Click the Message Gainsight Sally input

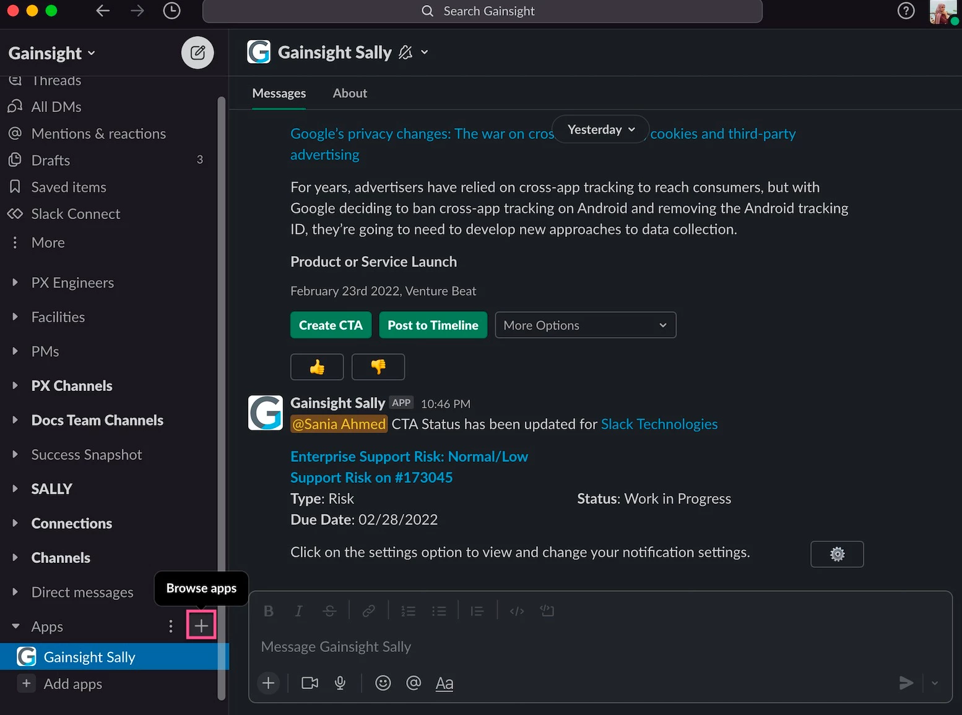(600, 647)
